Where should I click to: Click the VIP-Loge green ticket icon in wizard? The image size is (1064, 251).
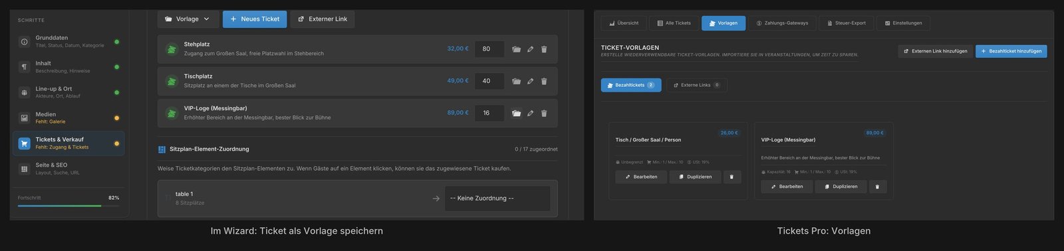(172, 114)
